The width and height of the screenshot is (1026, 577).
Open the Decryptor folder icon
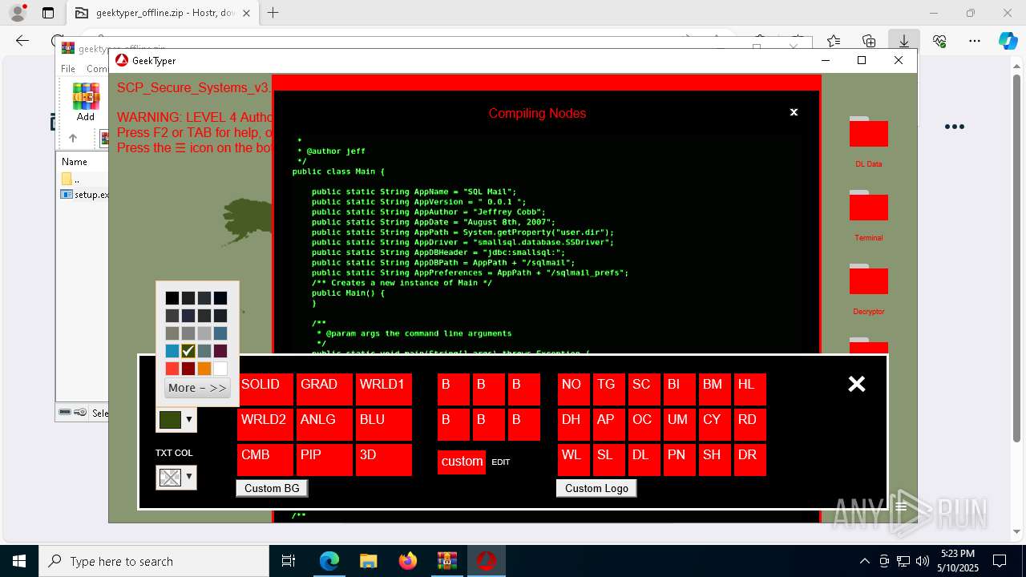click(868, 280)
